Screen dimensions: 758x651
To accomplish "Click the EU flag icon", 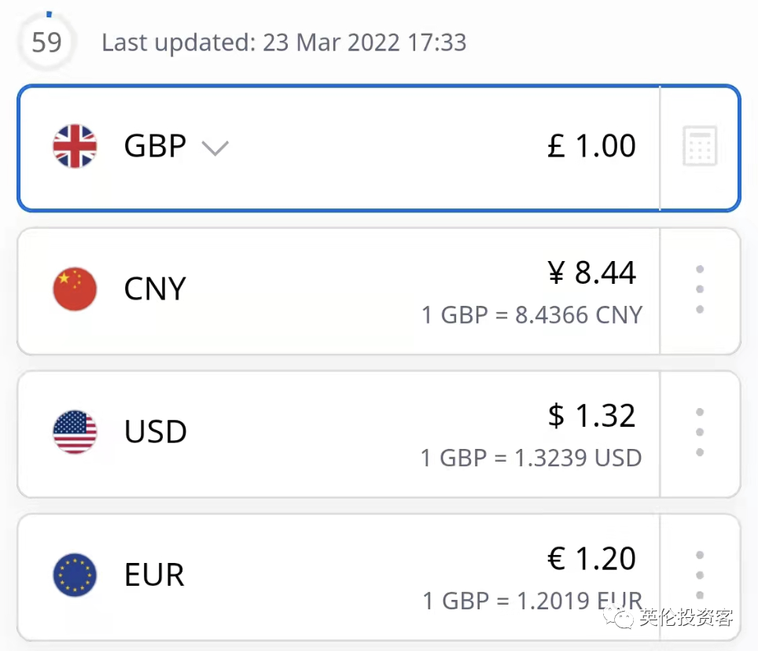I will [75, 575].
